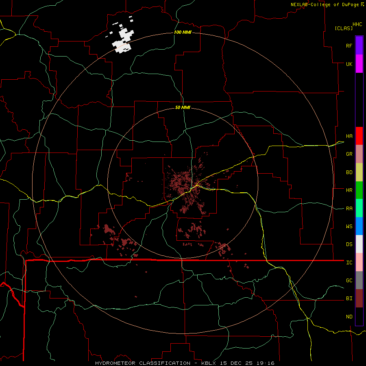Click the radar site at the echo center
The width and height of the screenshot is (366, 366).
point(183,183)
